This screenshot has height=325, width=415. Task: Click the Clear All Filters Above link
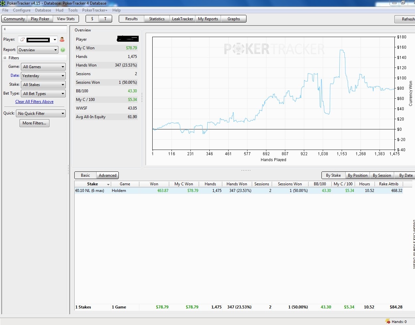[34, 102]
